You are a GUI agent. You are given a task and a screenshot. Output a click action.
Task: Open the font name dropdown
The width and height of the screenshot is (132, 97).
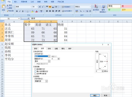[x=31, y=7]
